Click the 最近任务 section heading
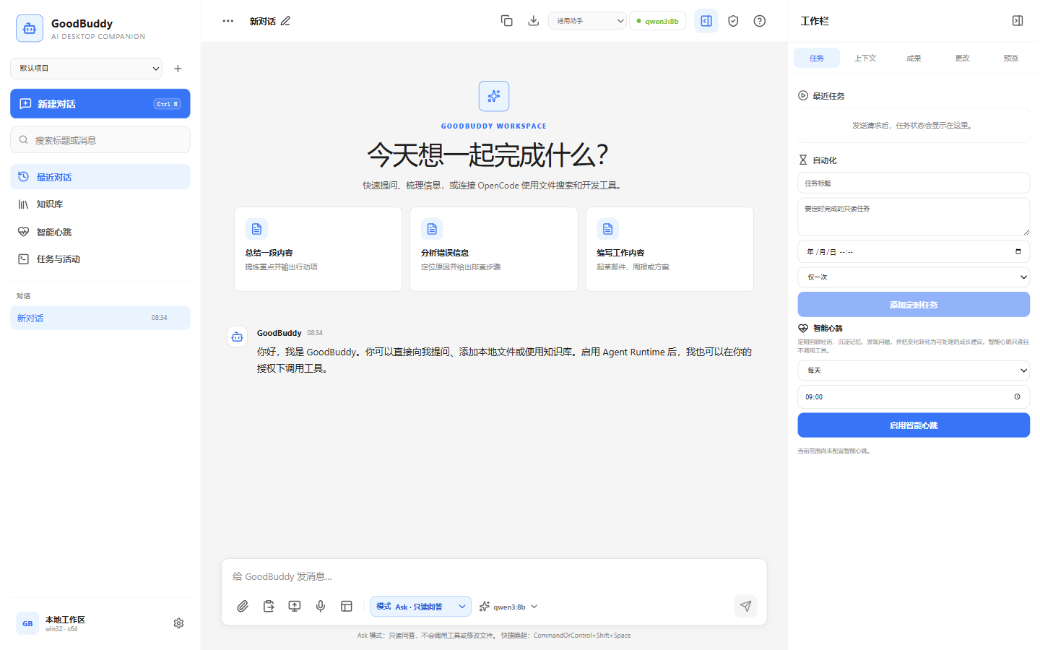 coord(828,96)
